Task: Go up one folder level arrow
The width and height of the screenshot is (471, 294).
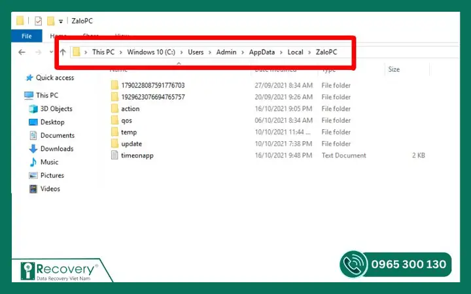Action: pos(63,52)
